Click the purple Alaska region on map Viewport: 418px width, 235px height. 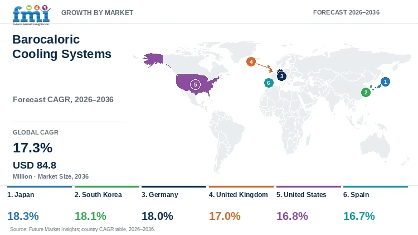153,59
